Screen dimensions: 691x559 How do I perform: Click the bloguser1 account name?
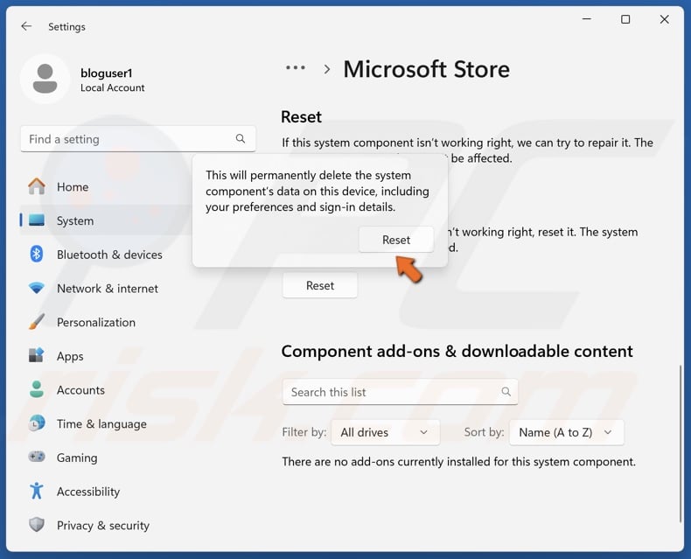tap(106, 73)
